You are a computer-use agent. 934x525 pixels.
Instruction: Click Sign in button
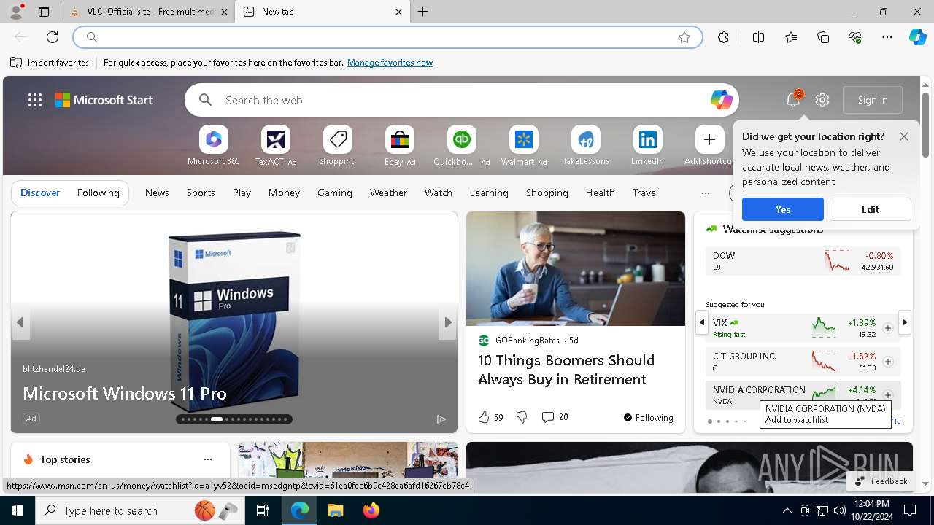(x=873, y=100)
